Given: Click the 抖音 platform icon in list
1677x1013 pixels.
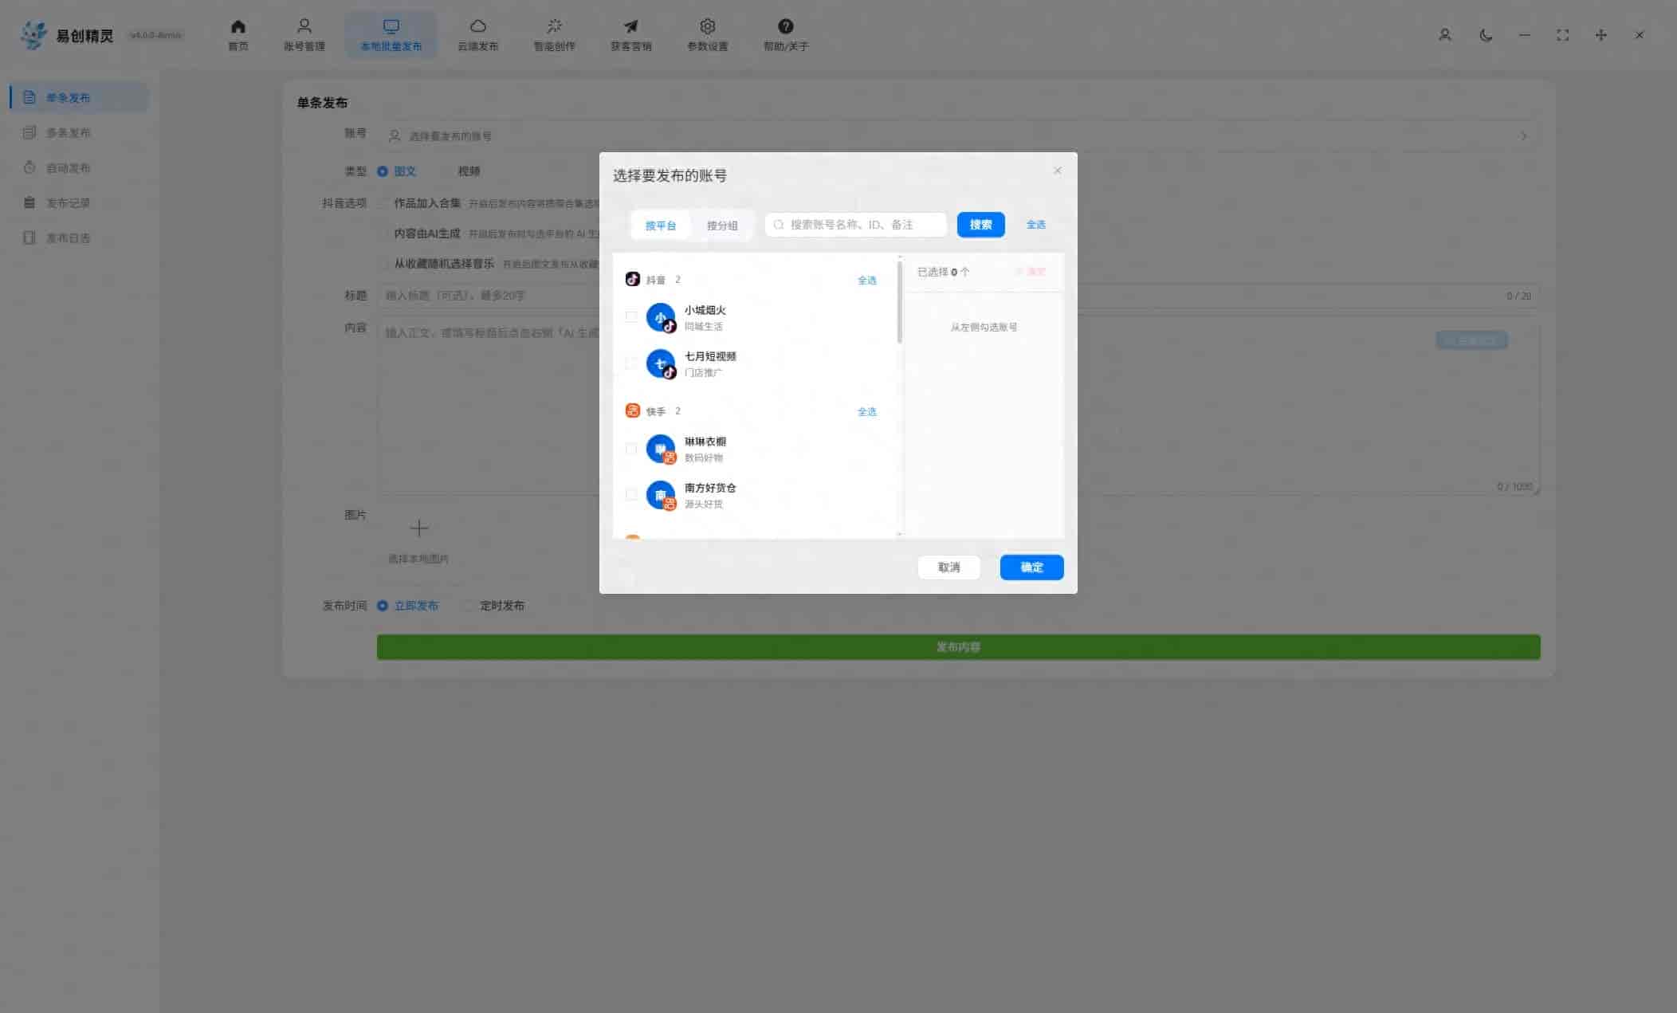Looking at the screenshot, I should (x=633, y=279).
